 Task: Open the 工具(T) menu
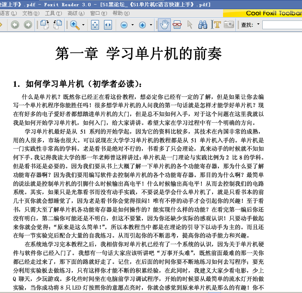pyautogui.click(x=53, y=13)
